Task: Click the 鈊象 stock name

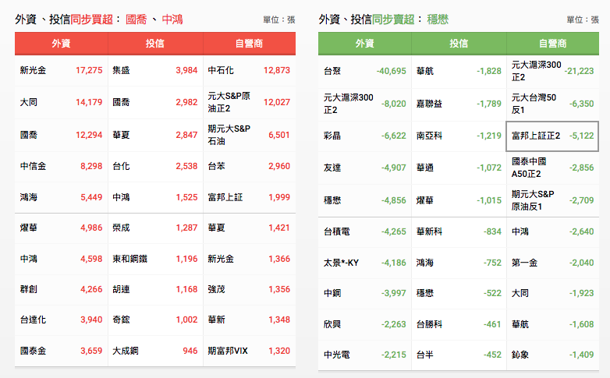Action: click(x=520, y=355)
